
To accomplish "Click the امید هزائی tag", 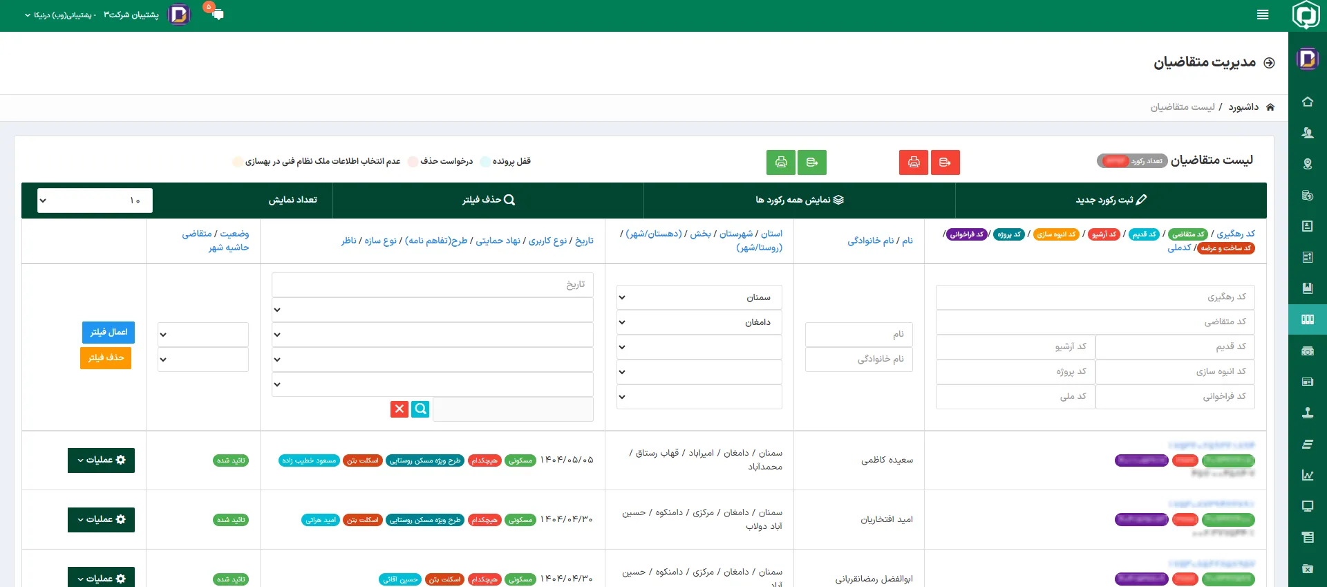I will [x=321, y=520].
